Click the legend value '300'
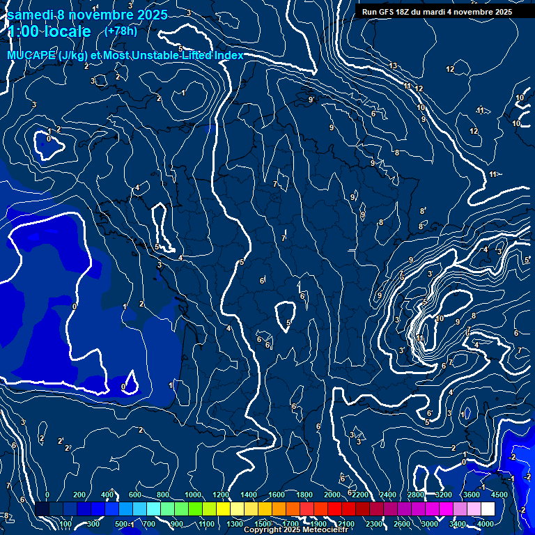Image resolution: width=535 pixels, height=535 pixels. pyautogui.click(x=93, y=524)
